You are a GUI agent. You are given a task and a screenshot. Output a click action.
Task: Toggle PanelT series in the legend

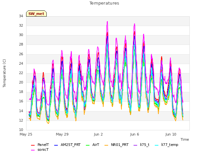tap(40, 145)
